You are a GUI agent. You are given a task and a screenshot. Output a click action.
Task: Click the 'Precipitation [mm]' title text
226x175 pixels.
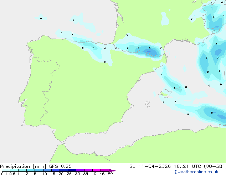23,166
